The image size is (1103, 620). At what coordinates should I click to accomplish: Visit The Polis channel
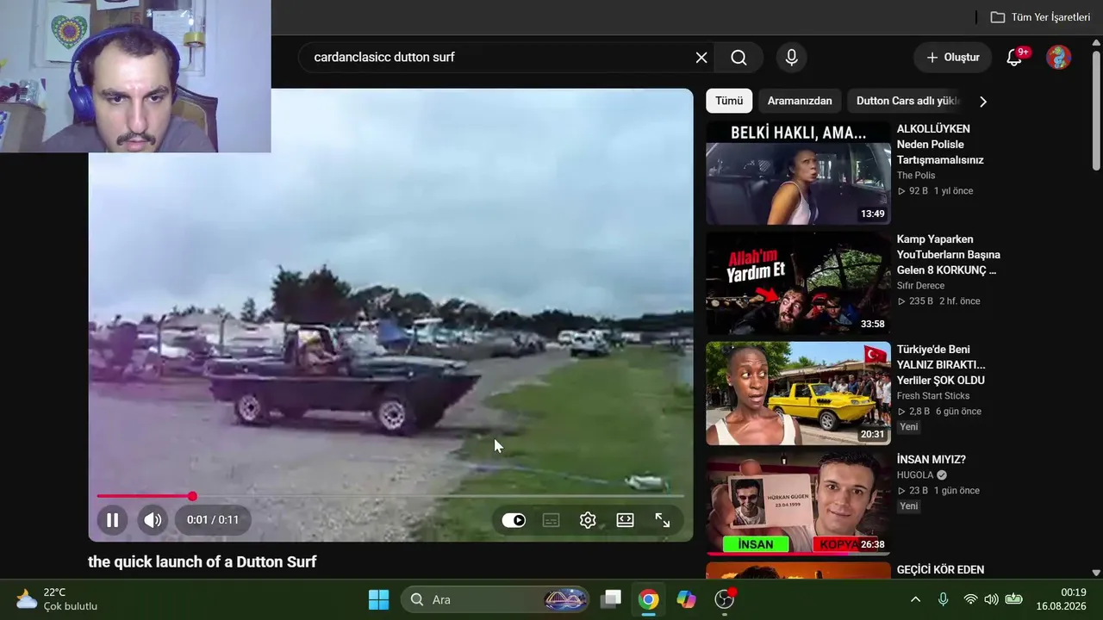[x=916, y=176]
